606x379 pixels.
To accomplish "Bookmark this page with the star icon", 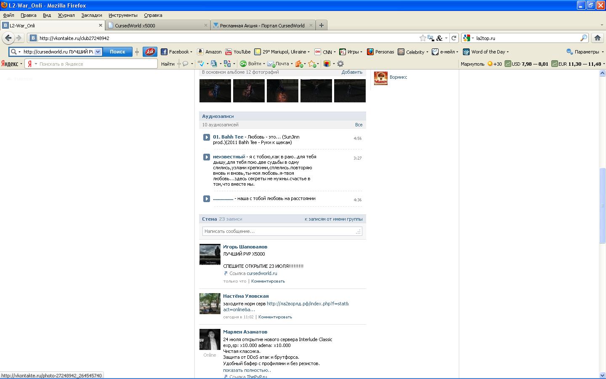I will (x=423, y=38).
